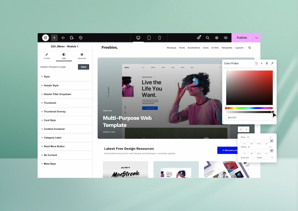Click the Become a member blue button
This screenshot has width=298, height=211.
[228, 150]
